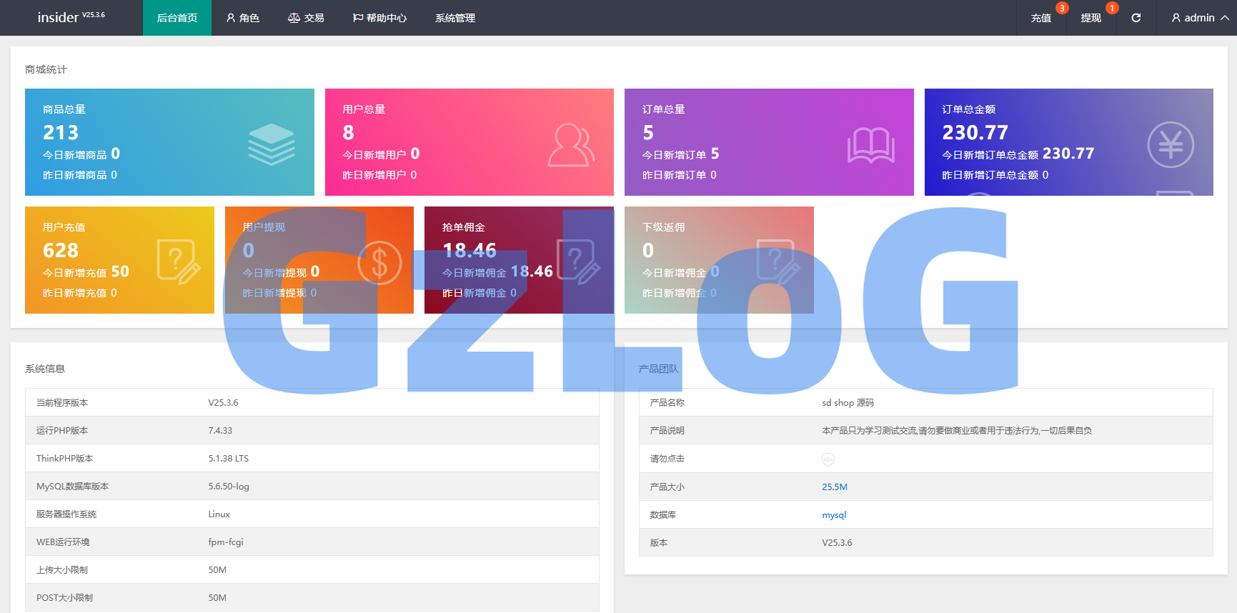The height and width of the screenshot is (613, 1237).
Task: Click the dollar coin icon in 用户提现 card
Action: (x=379, y=263)
